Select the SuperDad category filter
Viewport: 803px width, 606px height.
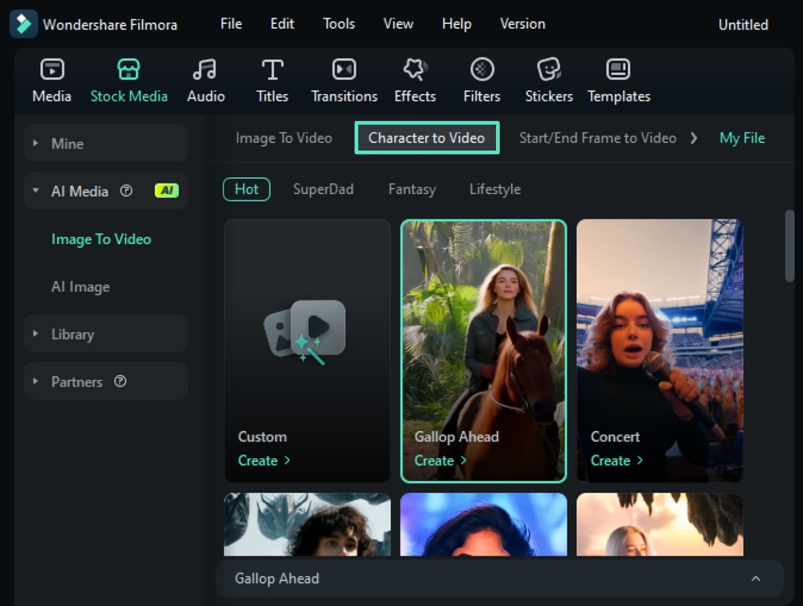(323, 189)
